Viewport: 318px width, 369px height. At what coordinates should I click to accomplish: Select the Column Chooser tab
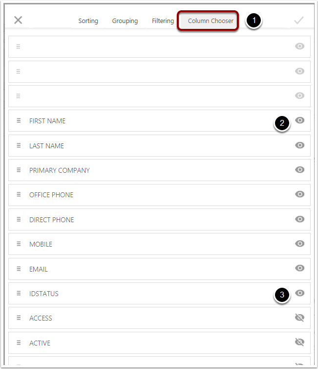click(211, 21)
